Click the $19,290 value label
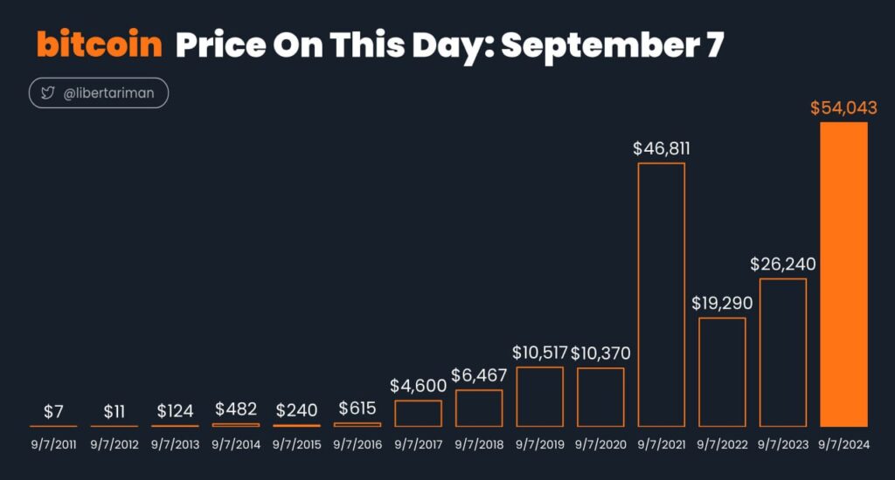895x480 pixels. (x=722, y=303)
